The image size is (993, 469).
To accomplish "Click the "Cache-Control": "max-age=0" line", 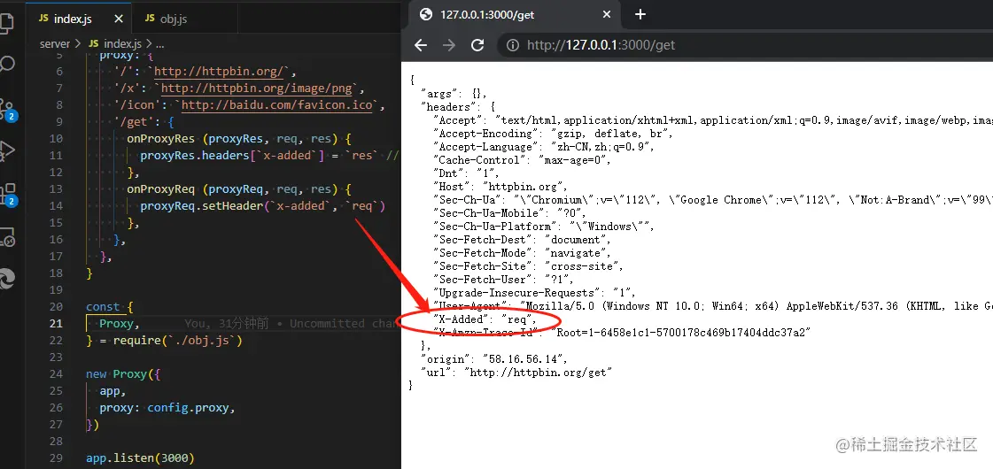I will click(x=521, y=160).
